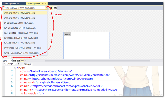Choose 6" Phone 250% scale option

(x=25, y=18)
